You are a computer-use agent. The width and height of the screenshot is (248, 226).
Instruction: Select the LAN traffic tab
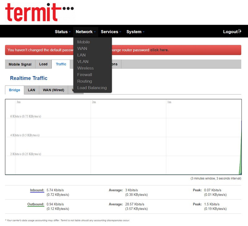click(x=31, y=90)
